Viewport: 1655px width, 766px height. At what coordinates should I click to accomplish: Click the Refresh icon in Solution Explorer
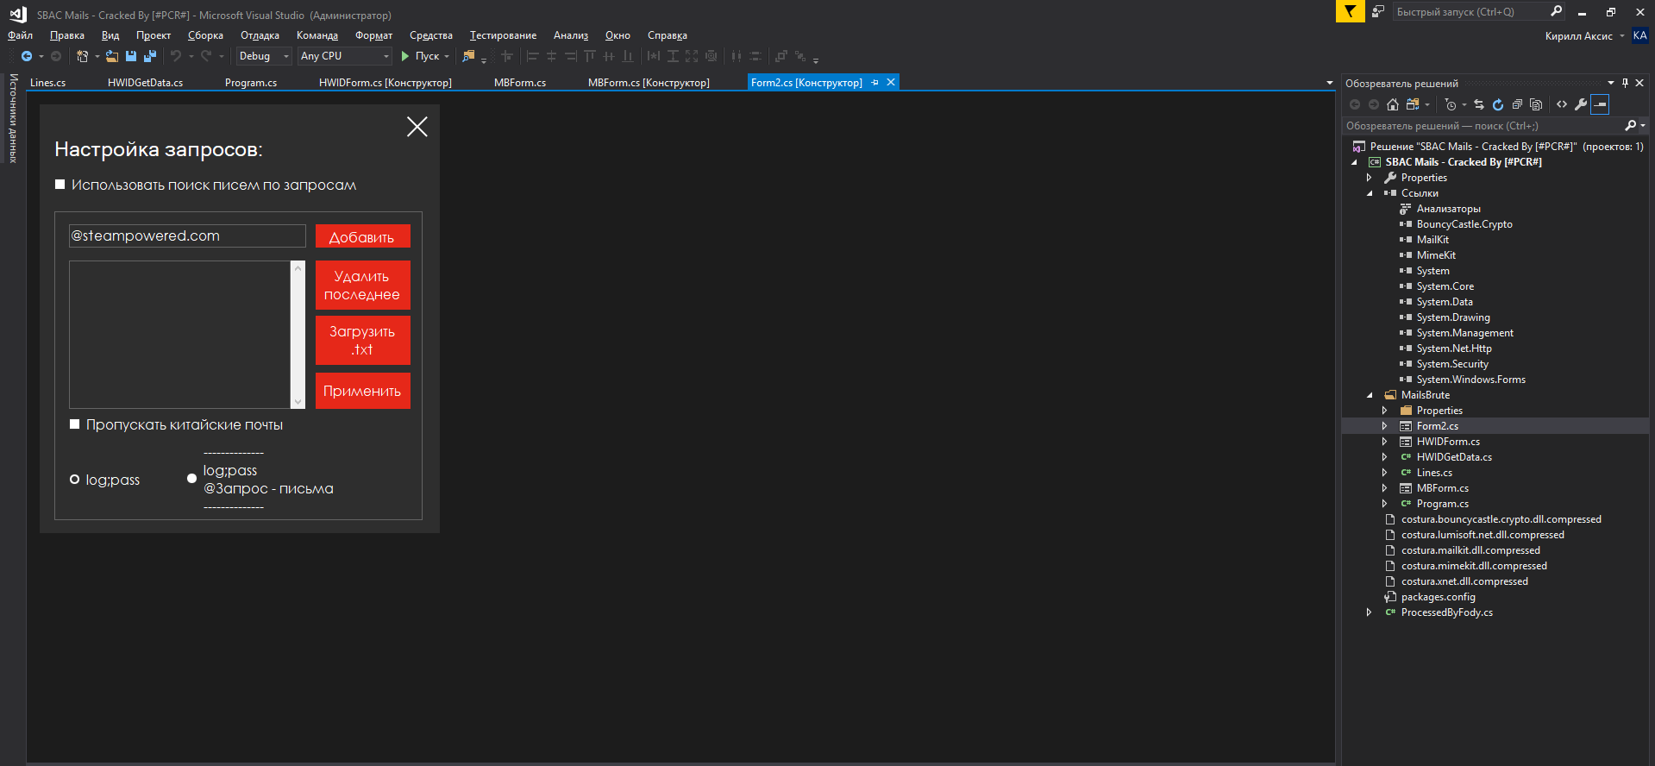[x=1498, y=104]
